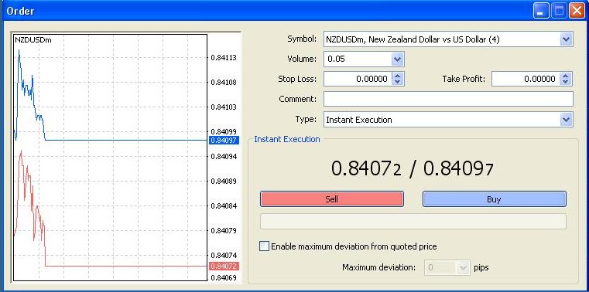The width and height of the screenshot is (589, 292).
Task: Increase Stop Loss with up arrow
Action: tap(398, 76)
